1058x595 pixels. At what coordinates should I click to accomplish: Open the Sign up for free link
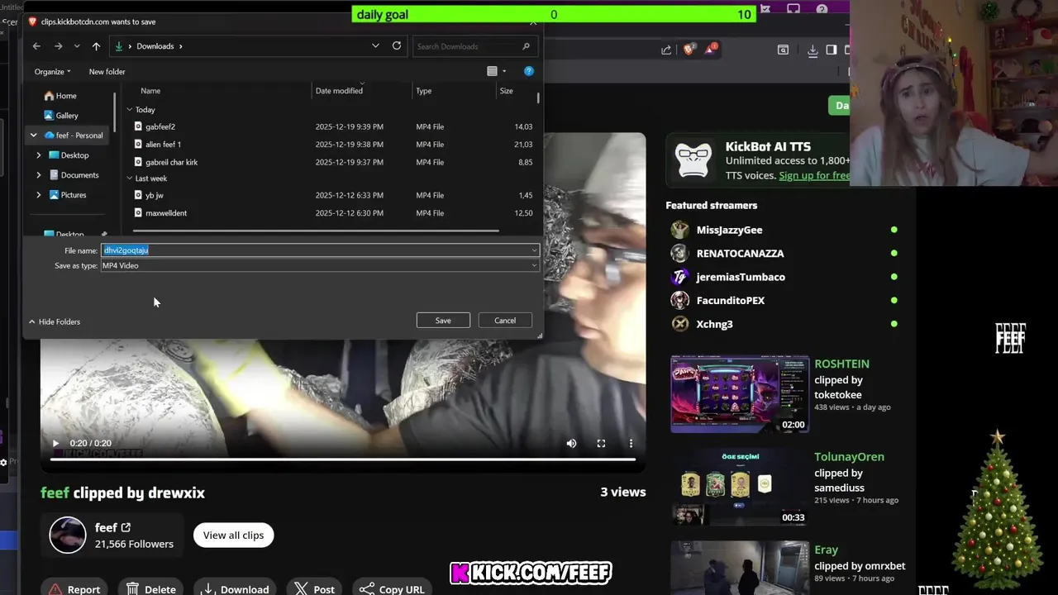pyautogui.click(x=814, y=175)
